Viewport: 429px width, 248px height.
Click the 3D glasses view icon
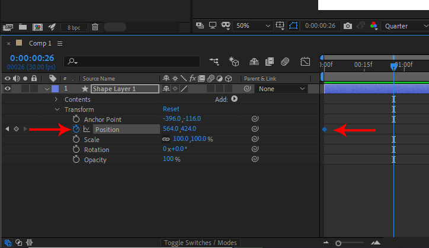[x=226, y=25]
